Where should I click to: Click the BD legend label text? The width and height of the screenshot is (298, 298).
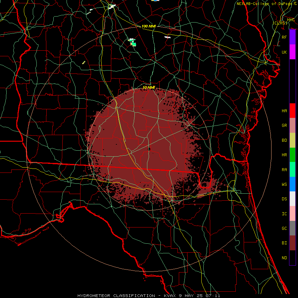pos(284,140)
